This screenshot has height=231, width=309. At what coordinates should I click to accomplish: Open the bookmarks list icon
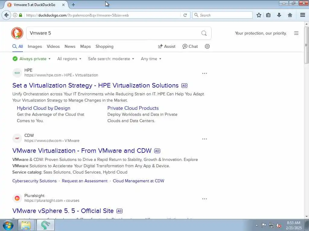click(268, 15)
